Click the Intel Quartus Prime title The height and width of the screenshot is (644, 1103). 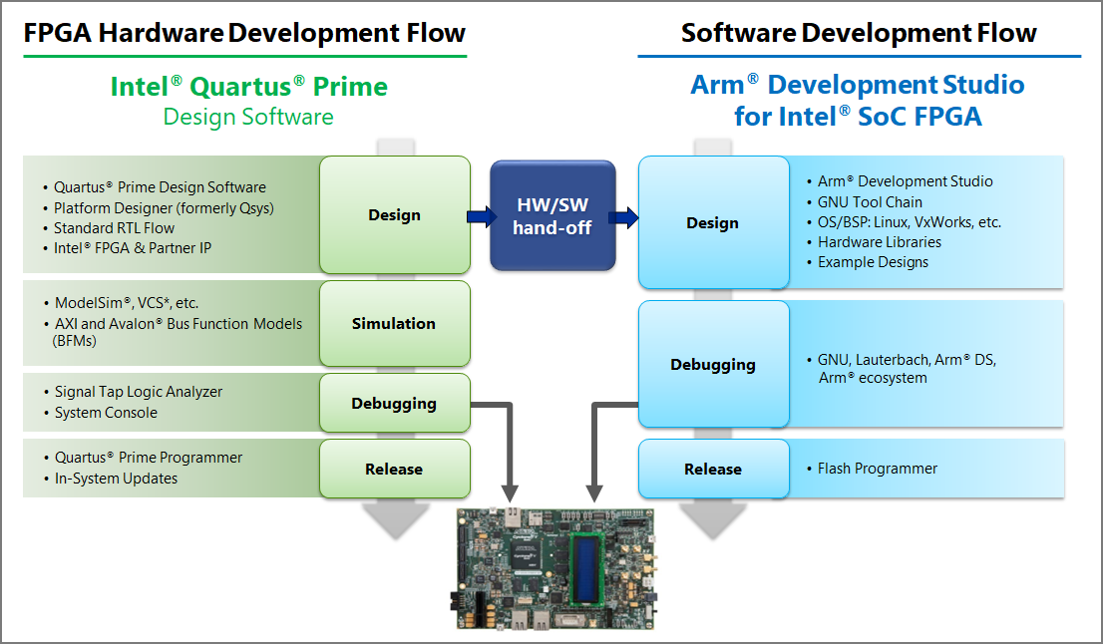pos(249,87)
